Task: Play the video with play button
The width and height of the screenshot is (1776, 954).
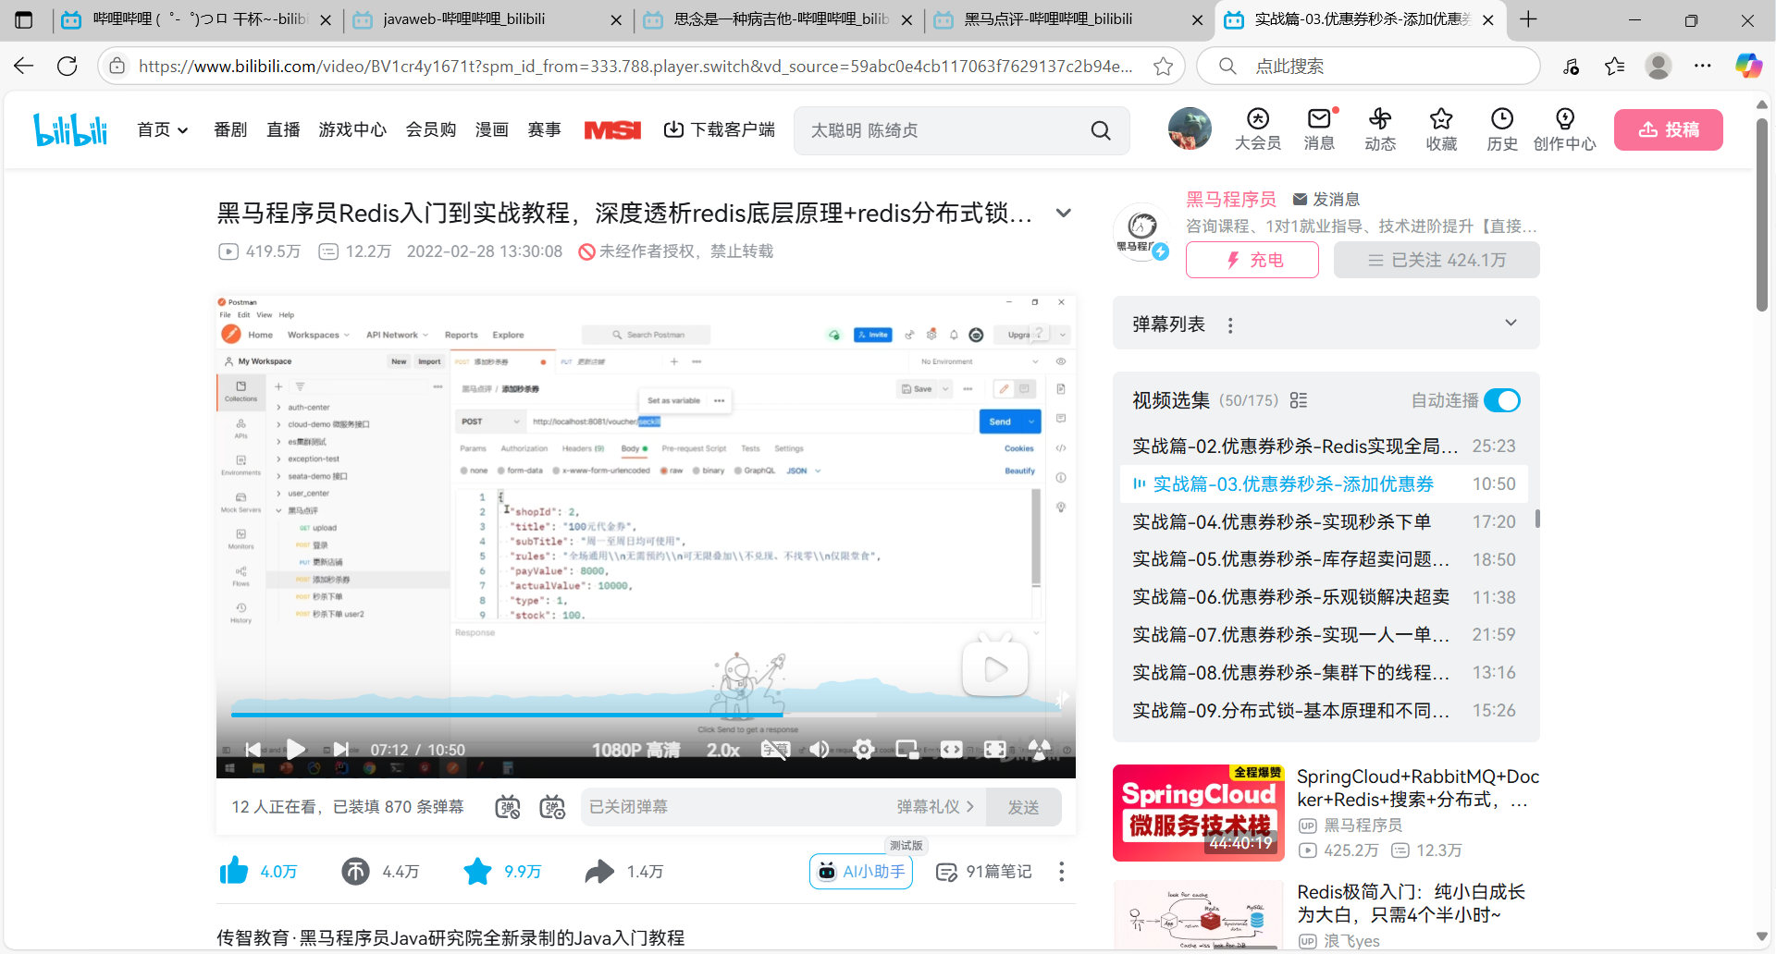Action: pos(296,750)
